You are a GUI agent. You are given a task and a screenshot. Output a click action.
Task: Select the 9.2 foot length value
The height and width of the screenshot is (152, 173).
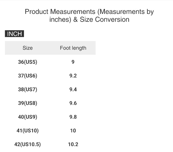[73, 76]
